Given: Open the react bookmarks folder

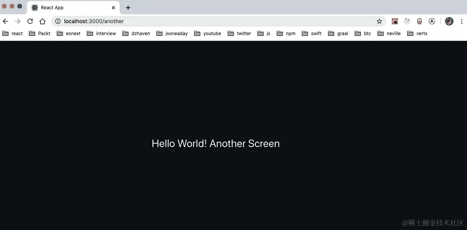Looking at the screenshot, I should tap(13, 34).
